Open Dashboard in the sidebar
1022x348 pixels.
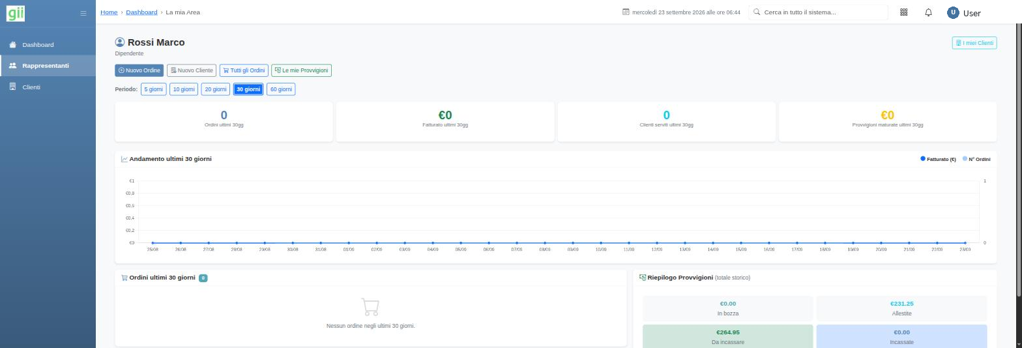click(48, 45)
